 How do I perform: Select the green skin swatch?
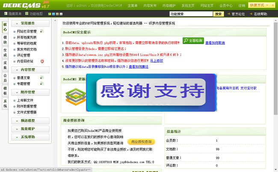[50, 14]
